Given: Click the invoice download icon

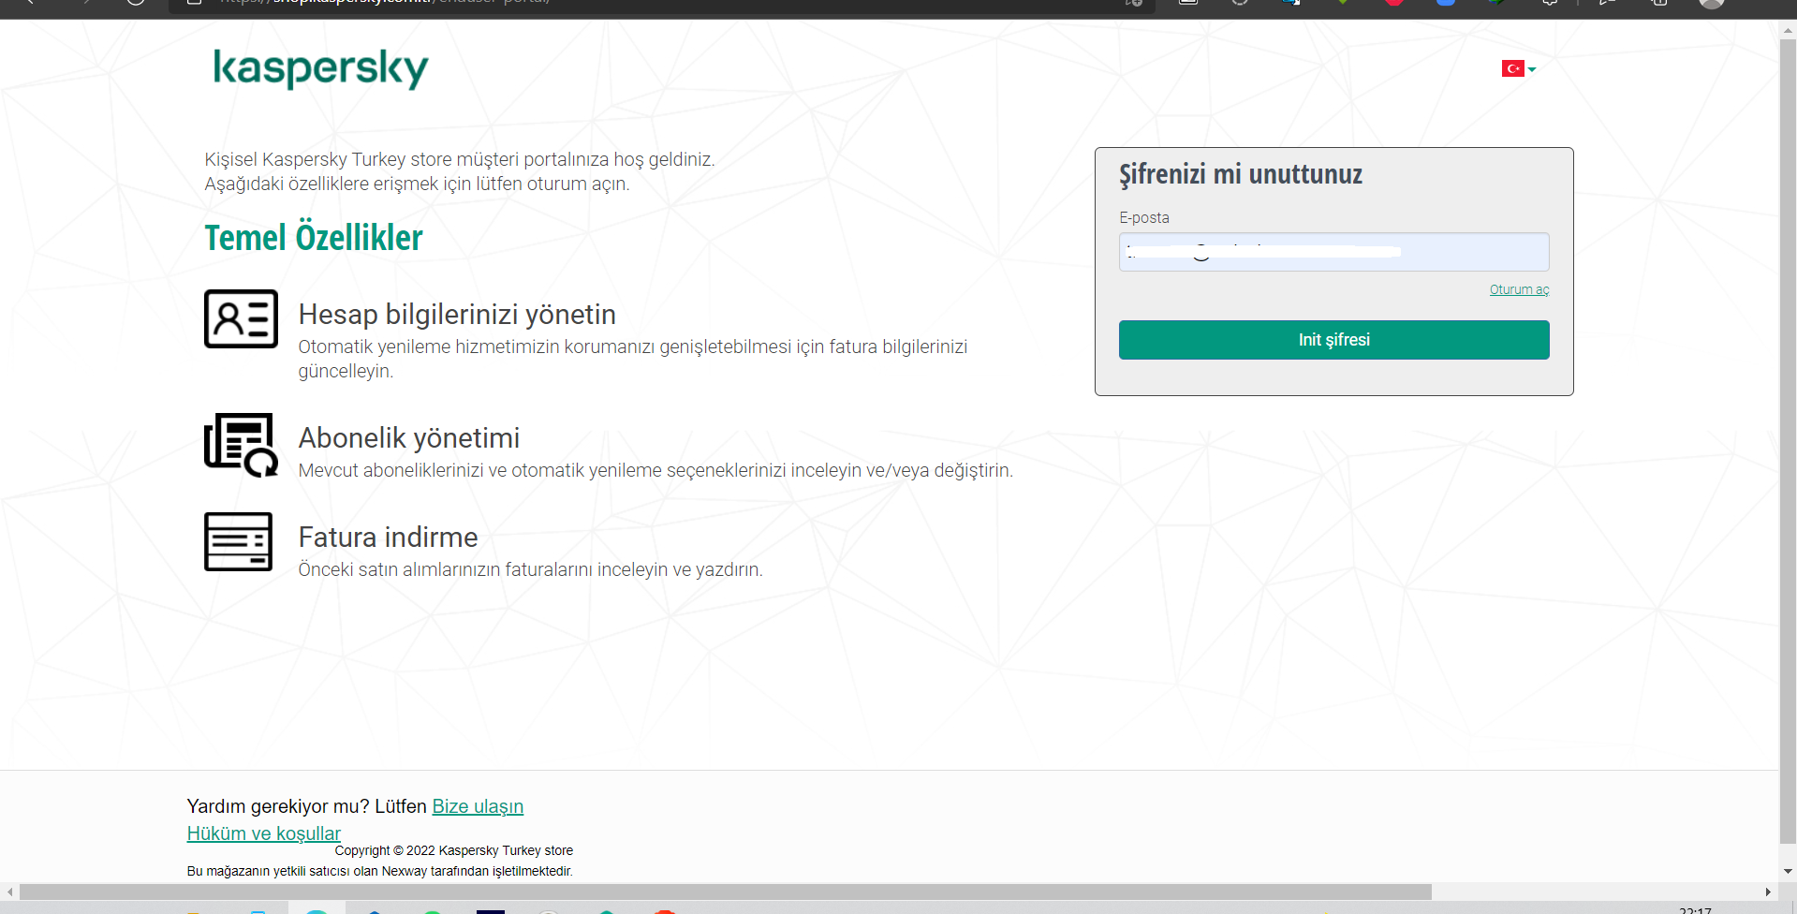Looking at the screenshot, I should (238, 541).
